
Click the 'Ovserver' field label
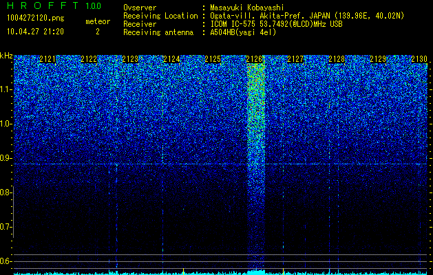click(x=140, y=8)
